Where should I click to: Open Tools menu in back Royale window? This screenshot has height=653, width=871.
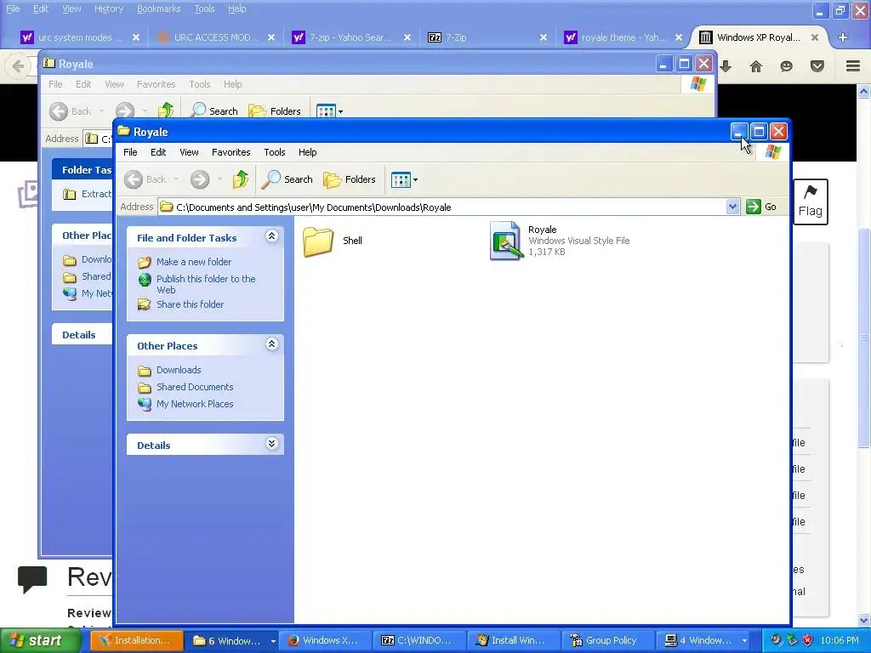[x=199, y=84]
